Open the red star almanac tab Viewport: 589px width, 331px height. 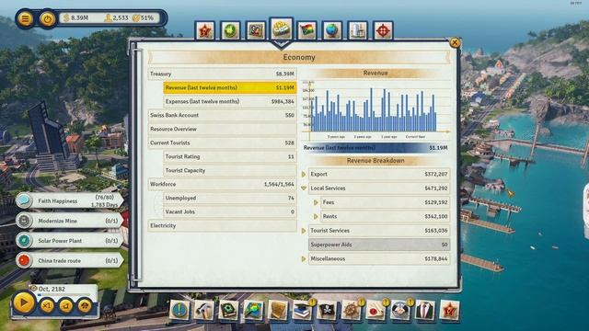tap(205, 30)
